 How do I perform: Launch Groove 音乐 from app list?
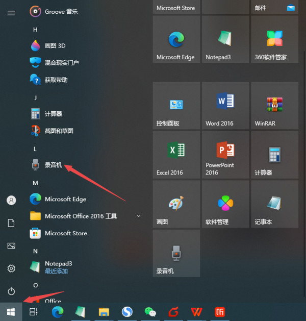tap(61, 11)
